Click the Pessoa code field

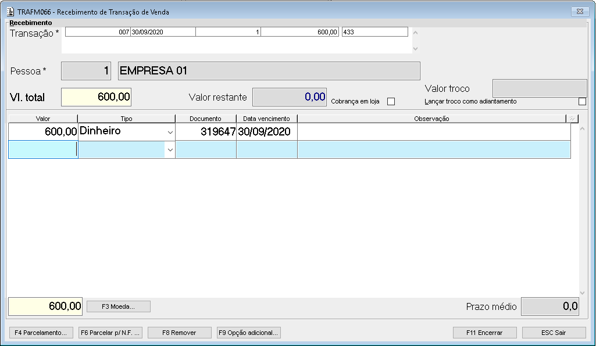pyautogui.click(x=86, y=71)
